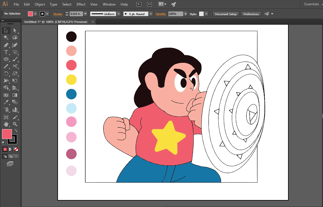Open the Effect menu

(x=81, y=4)
